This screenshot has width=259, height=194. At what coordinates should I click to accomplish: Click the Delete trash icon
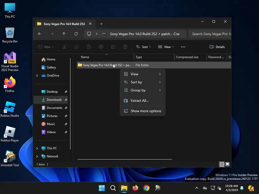pyautogui.click(x=125, y=47)
